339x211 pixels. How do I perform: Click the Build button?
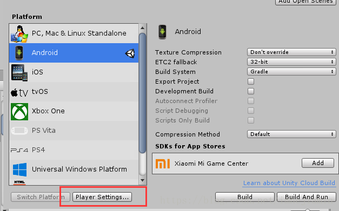(x=245, y=197)
